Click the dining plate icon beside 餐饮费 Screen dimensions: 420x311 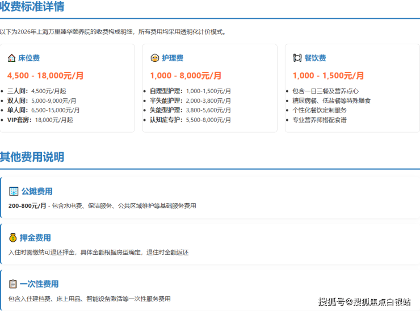point(297,58)
